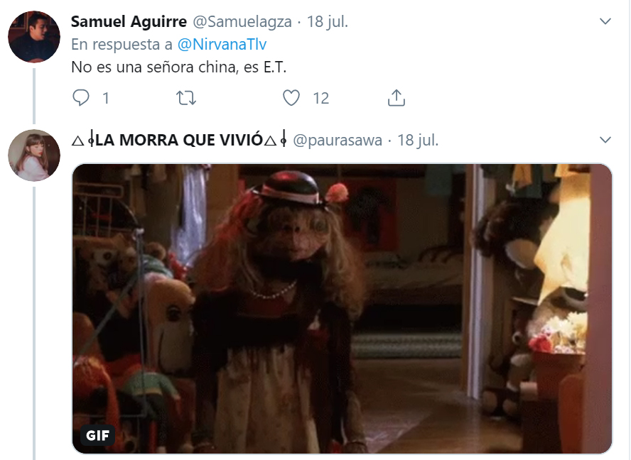Open LA MORRA QUE VIVIÓ avatar
This screenshot has width=631, height=460.
click(34, 155)
